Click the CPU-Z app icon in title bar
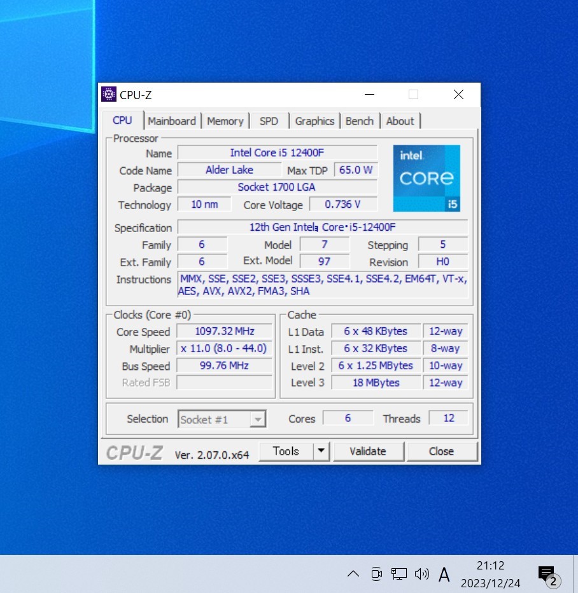 point(109,95)
